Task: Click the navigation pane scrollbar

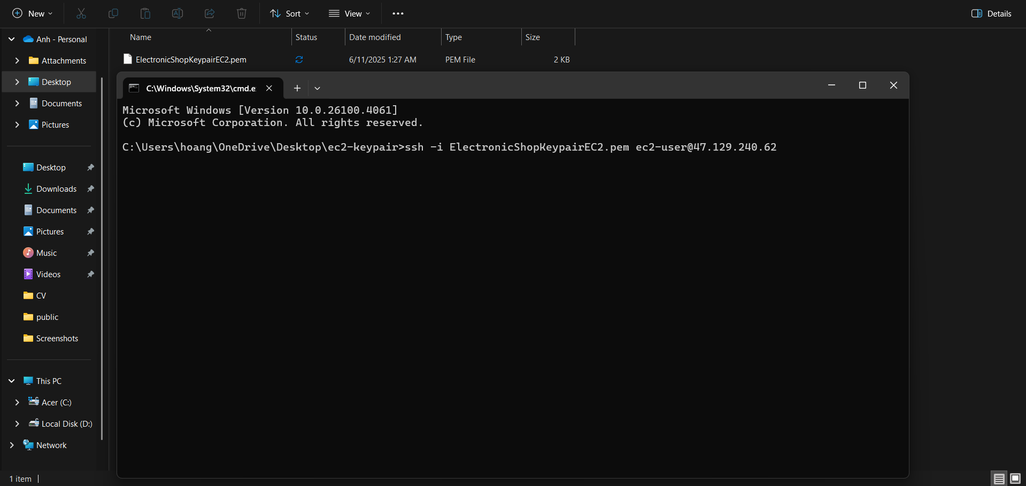Action: (102, 258)
